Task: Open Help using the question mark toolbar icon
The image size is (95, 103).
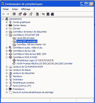Action: (31, 14)
